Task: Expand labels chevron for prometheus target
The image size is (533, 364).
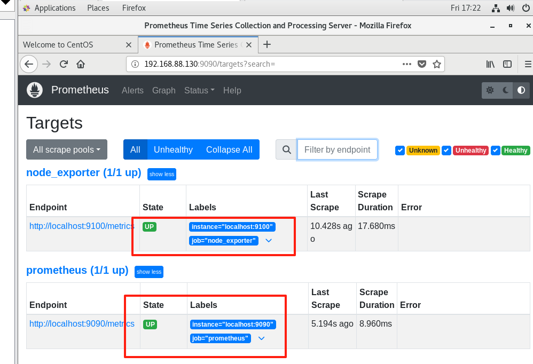Action: [x=261, y=338]
